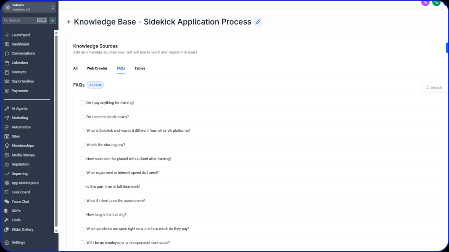Open Settings at the sidebar bottom

[x=18, y=243]
